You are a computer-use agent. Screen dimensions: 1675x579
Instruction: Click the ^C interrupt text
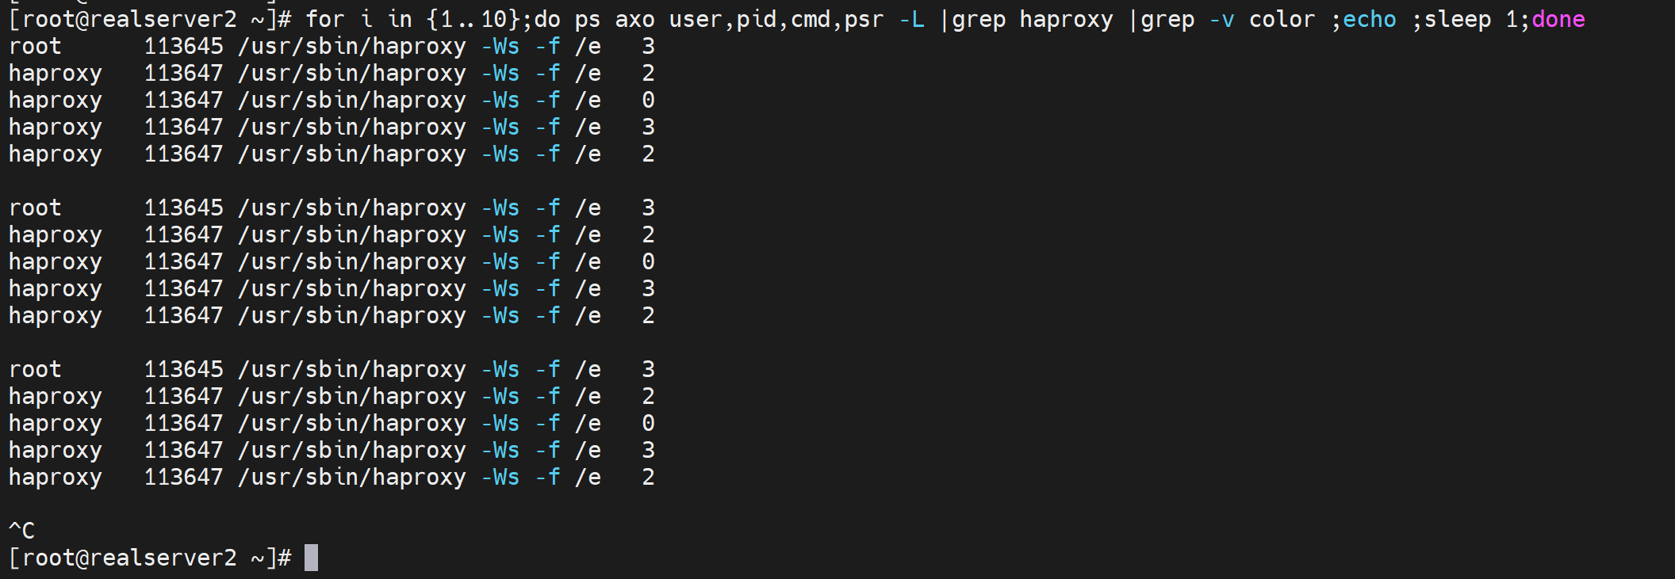point(21,531)
